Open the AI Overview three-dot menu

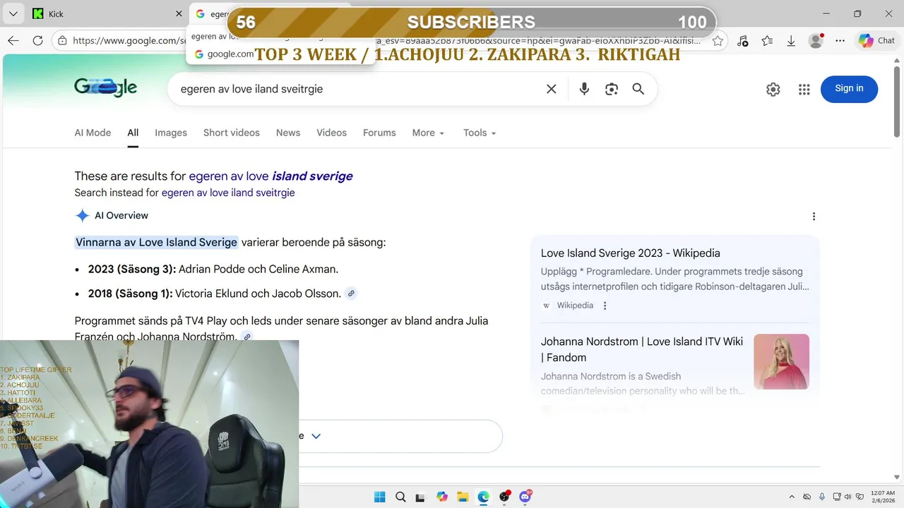tap(814, 217)
